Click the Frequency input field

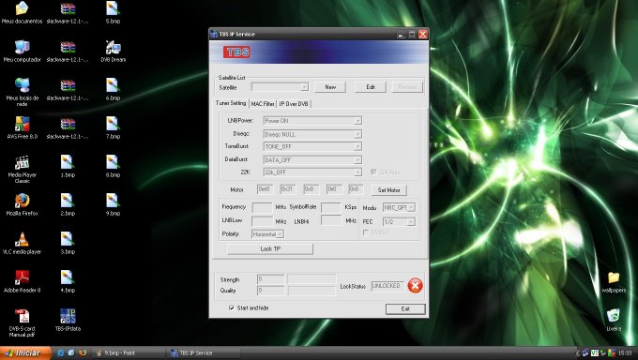pyautogui.click(x=262, y=207)
